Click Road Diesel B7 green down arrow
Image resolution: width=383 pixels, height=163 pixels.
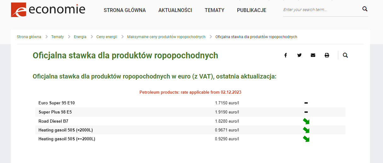(306, 121)
